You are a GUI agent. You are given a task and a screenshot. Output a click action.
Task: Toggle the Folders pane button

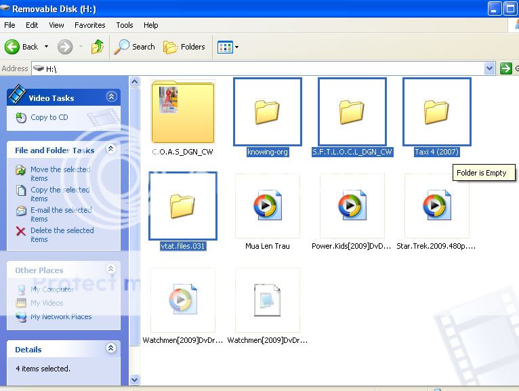tap(184, 47)
